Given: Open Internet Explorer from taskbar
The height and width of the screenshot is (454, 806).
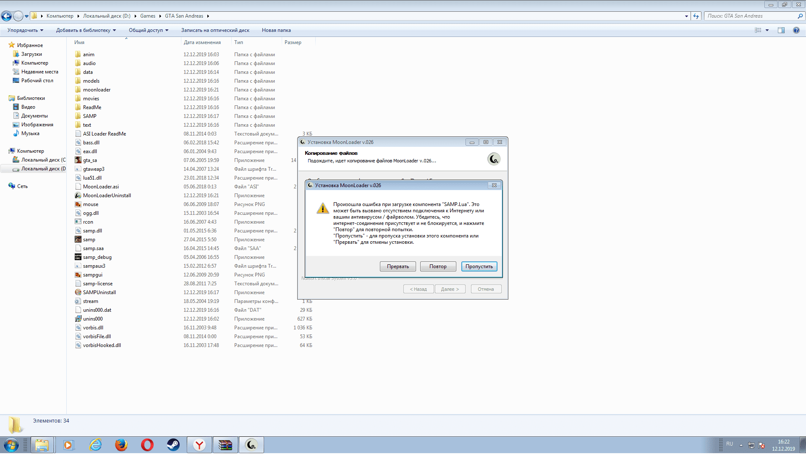Looking at the screenshot, I should pyautogui.click(x=96, y=445).
